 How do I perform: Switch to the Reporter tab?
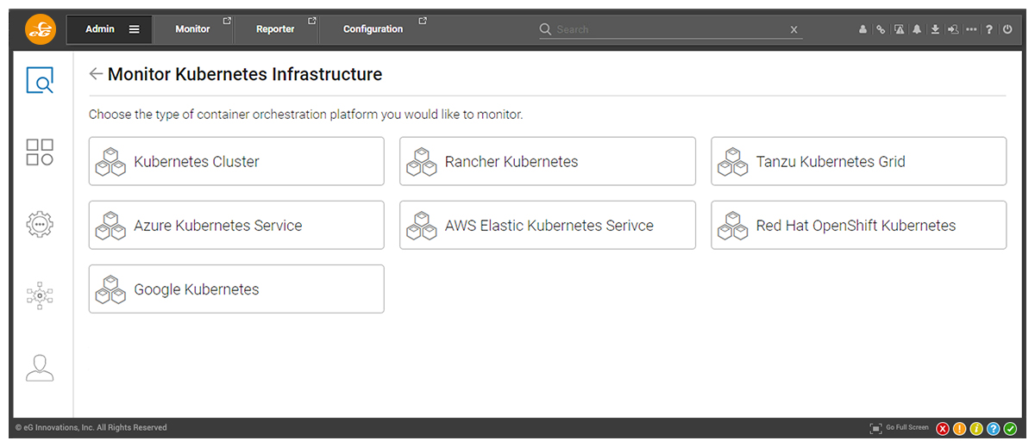[275, 29]
